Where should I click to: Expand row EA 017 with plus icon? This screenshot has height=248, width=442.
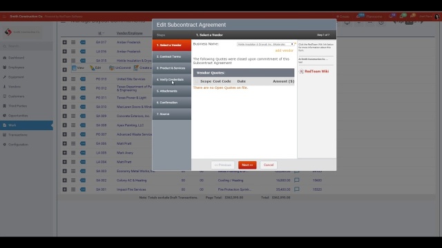[x=64, y=42]
